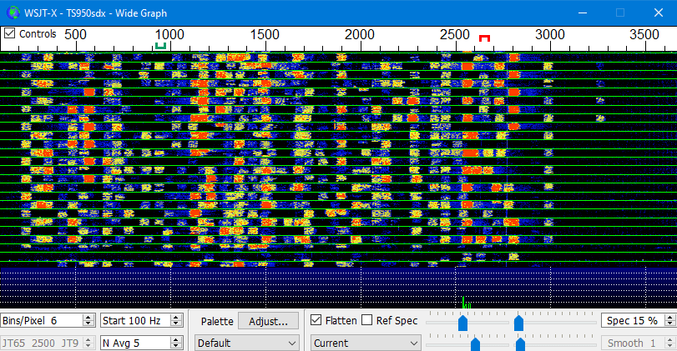
Task: Expand the Current spectrum dropdown
Action: pyautogui.click(x=366, y=343)
